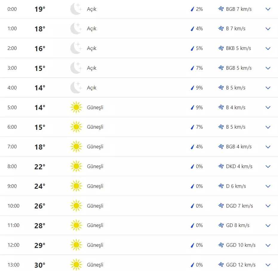Click the wind icon beside BGB 7 km/s
The height and width of the screenshot is (271, 278).
[x=221, y=9]
